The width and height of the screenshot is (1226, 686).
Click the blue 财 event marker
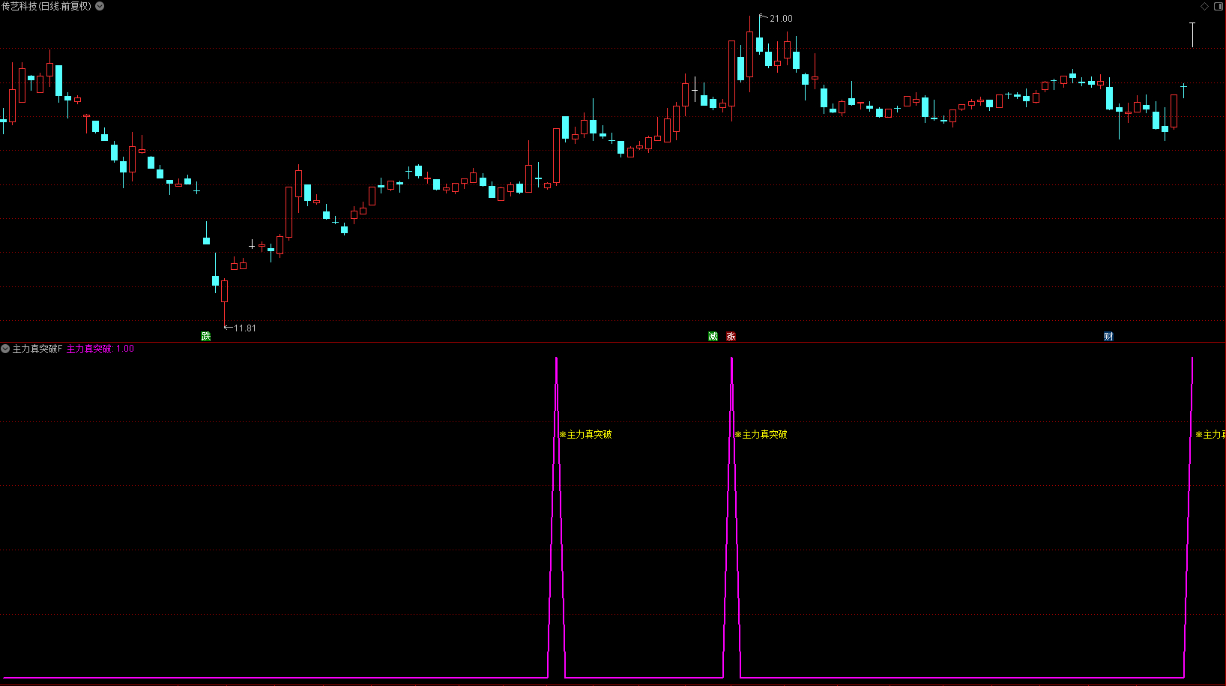1108,336
